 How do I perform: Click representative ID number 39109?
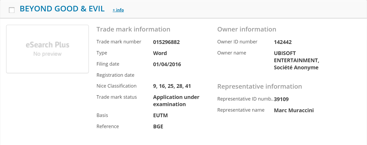(281, 99)
